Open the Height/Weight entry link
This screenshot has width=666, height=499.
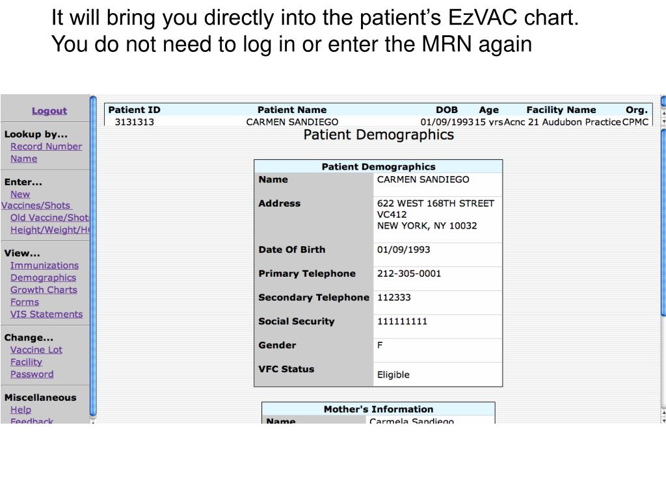tap(49, 230)
